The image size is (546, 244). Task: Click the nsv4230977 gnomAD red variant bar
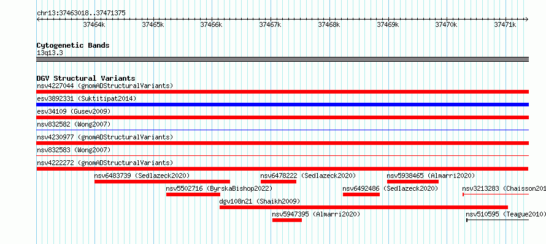pyautogui.click(x=282, y=143)
